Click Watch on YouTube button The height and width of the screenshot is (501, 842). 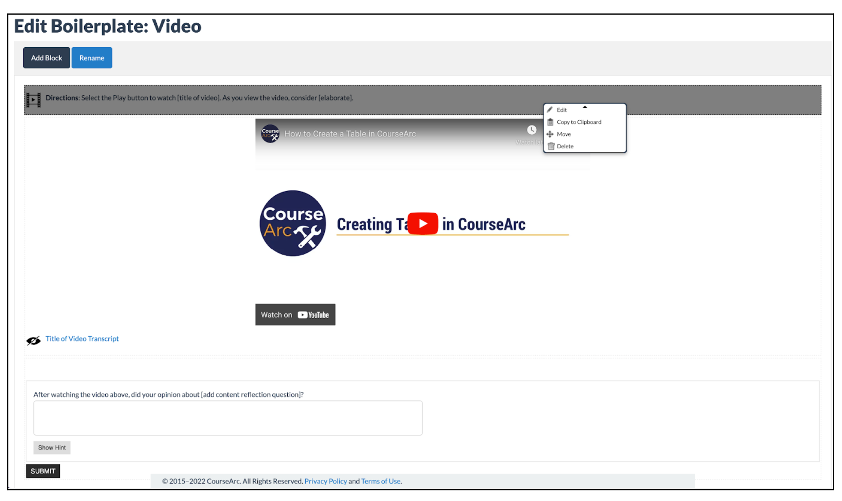pyautogui.click(x=295, y=315)
